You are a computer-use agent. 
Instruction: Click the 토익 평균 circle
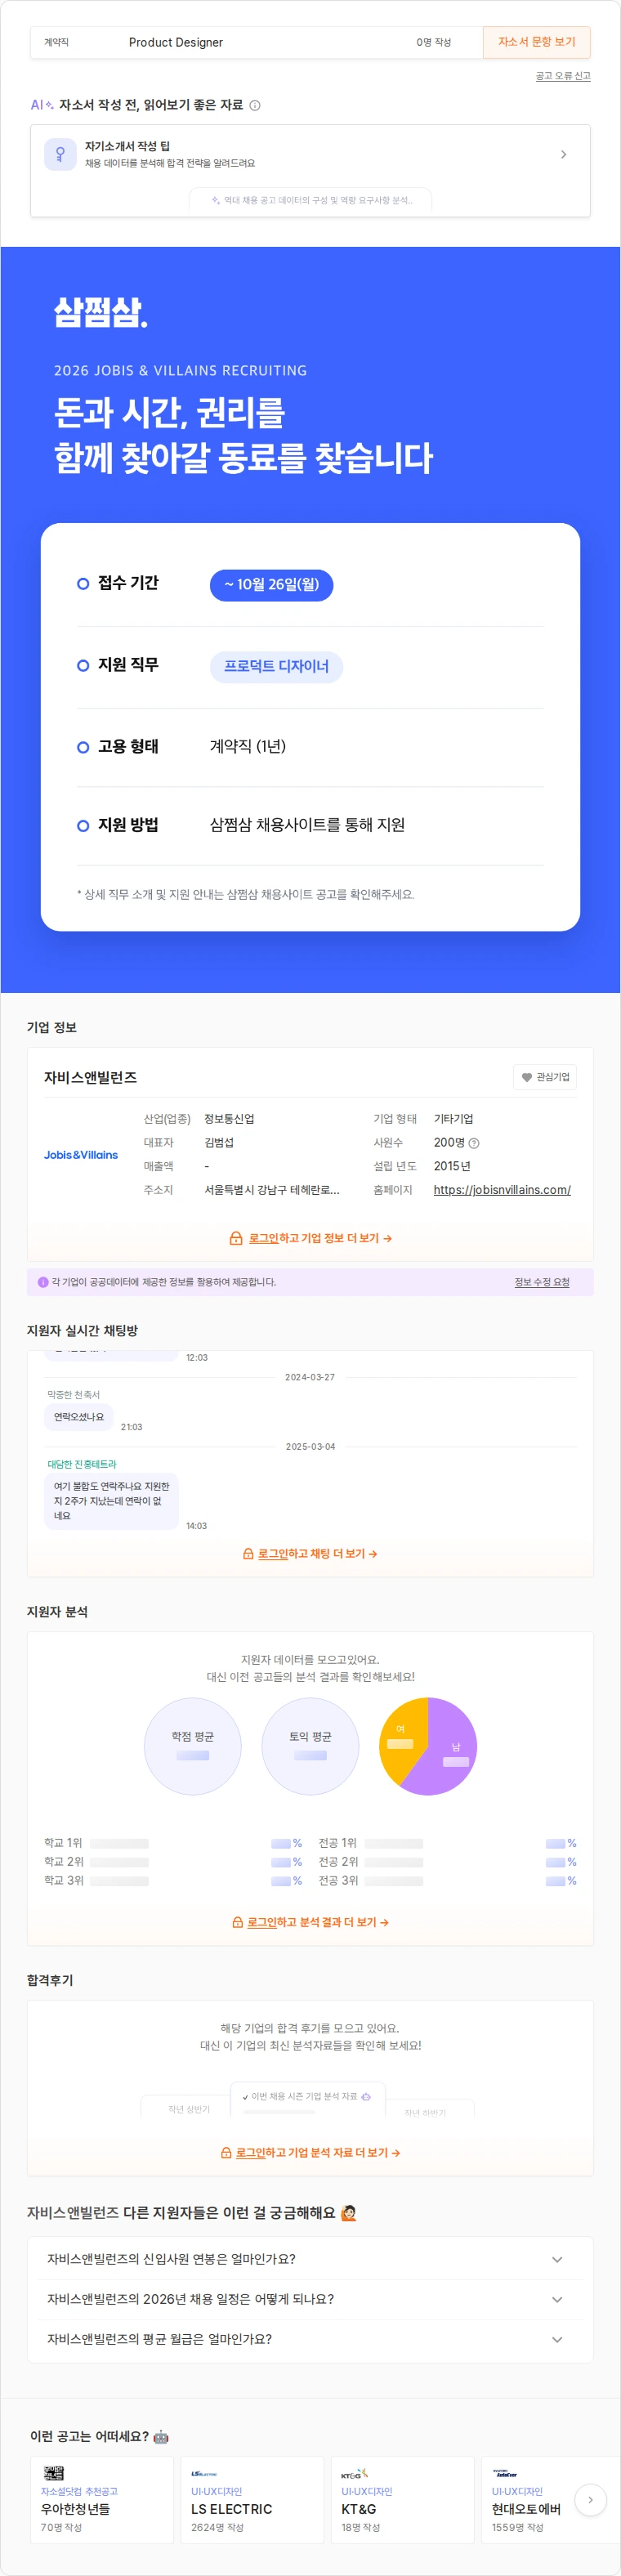pos(310,1746)
